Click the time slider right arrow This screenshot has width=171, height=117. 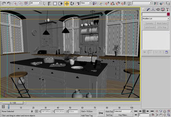[x=25, y=103]
